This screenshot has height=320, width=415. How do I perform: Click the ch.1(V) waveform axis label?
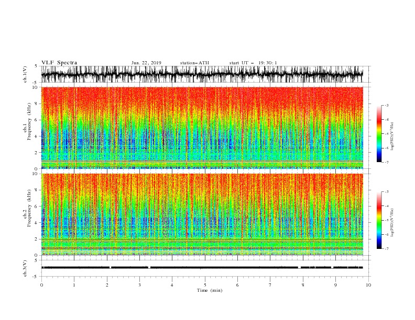click(25, 74)
